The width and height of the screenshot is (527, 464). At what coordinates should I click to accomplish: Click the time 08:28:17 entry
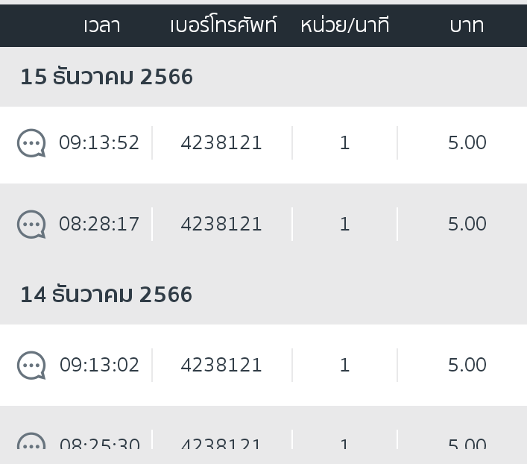(x=99, y=224)
